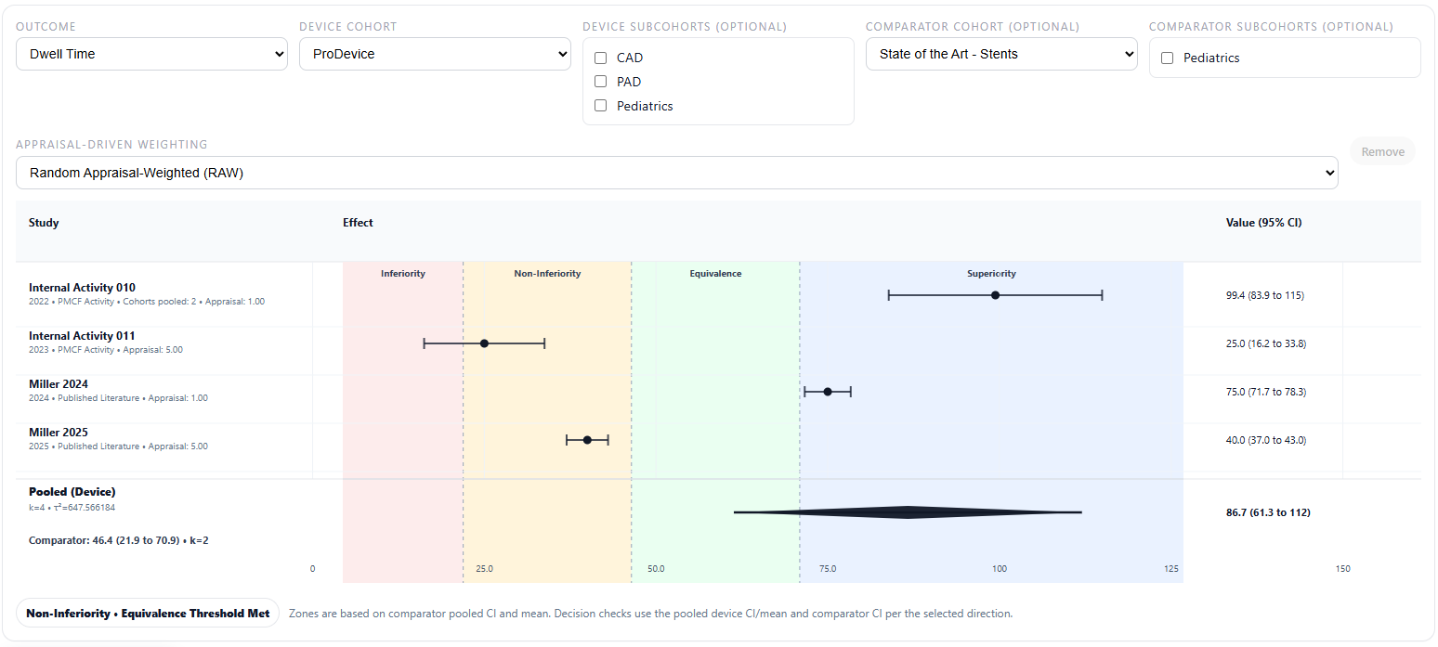Select the Internal Activity 010 study title

point(82,288)
